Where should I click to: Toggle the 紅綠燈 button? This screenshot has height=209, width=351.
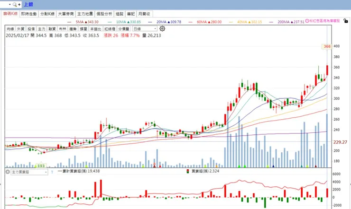110,29
